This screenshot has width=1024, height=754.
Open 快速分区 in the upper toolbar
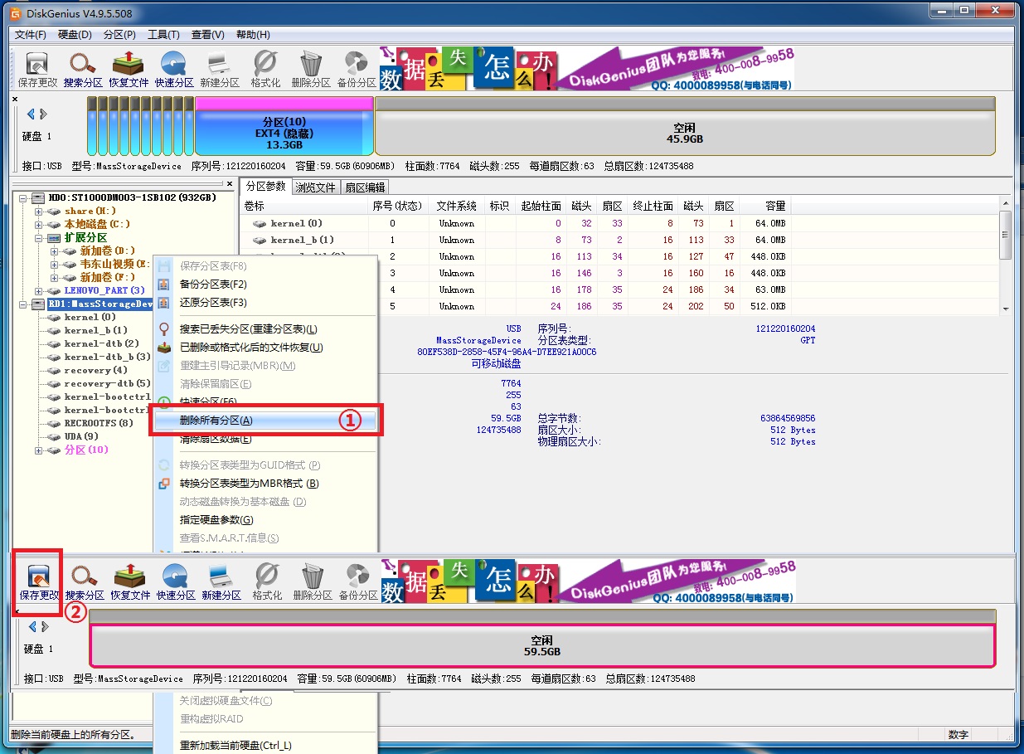174,69
